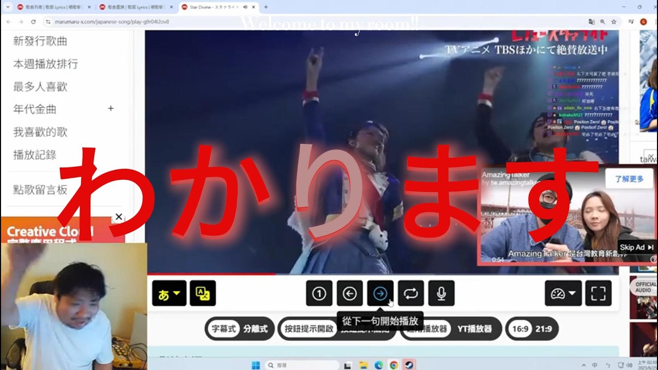Click 了解更多 on AmazingTalker ad
658x370 pixels.
629,179
